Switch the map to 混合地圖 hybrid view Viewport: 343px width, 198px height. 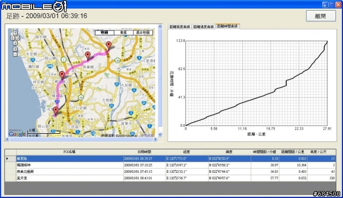(143, 33)
